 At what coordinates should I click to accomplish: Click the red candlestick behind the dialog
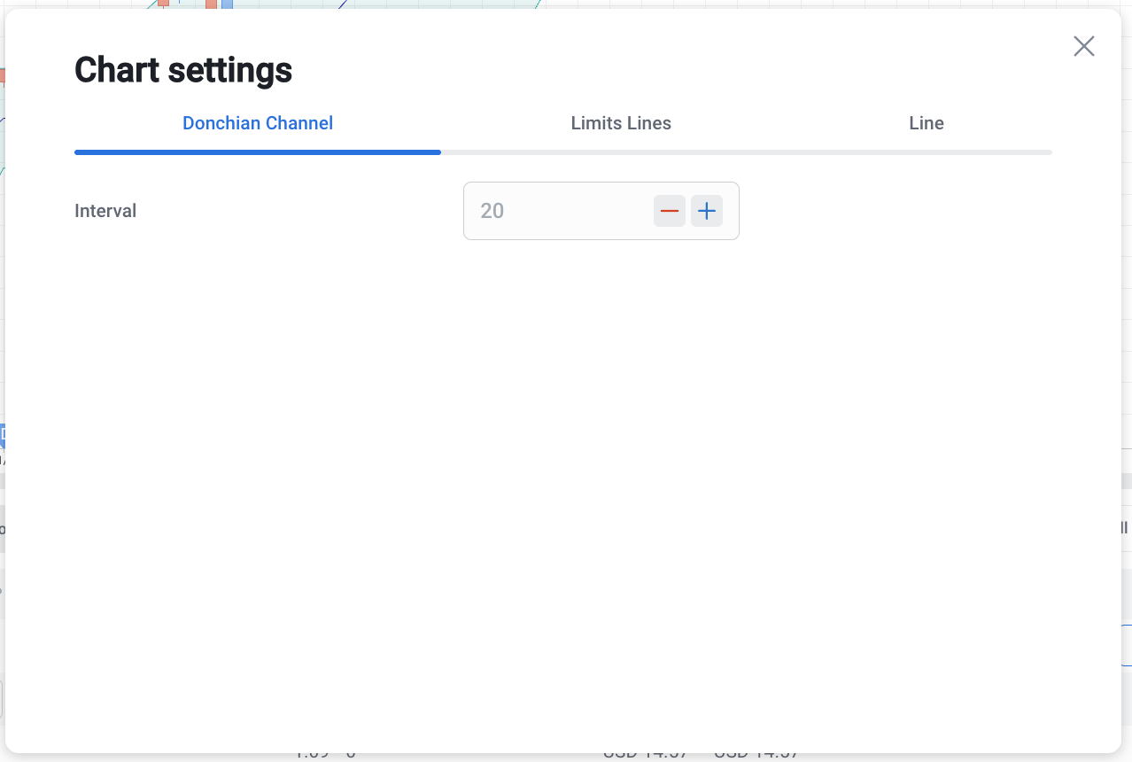tap(211, 4)
